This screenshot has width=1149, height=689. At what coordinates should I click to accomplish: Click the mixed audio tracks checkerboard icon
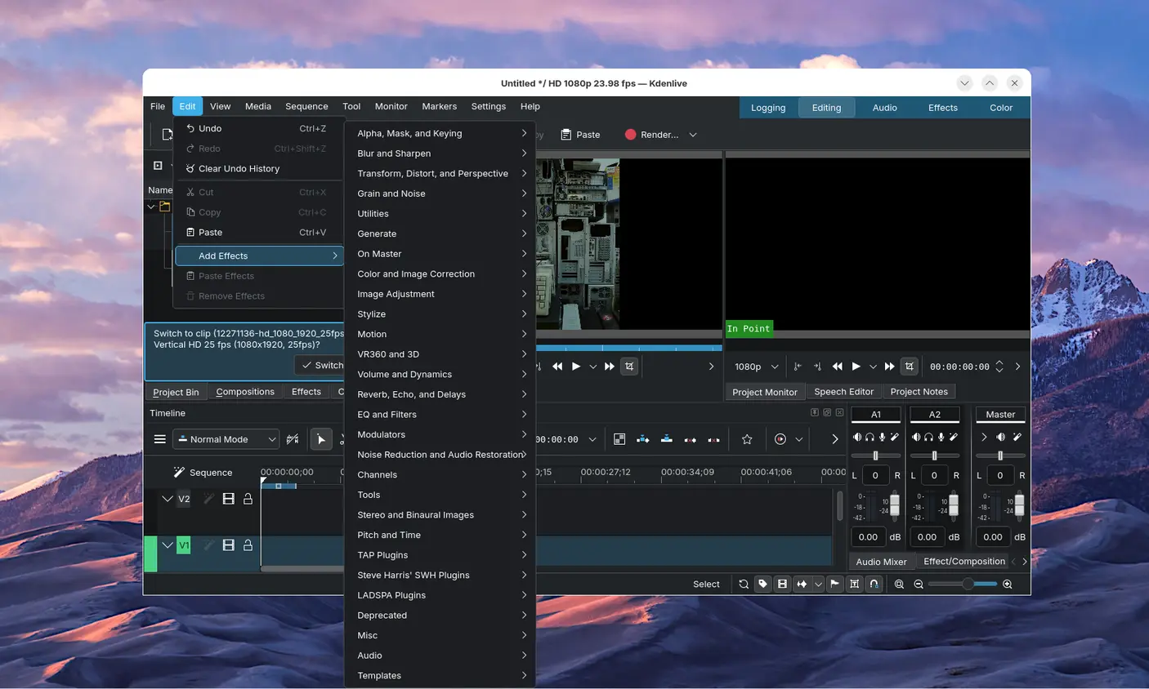[619, 439]
